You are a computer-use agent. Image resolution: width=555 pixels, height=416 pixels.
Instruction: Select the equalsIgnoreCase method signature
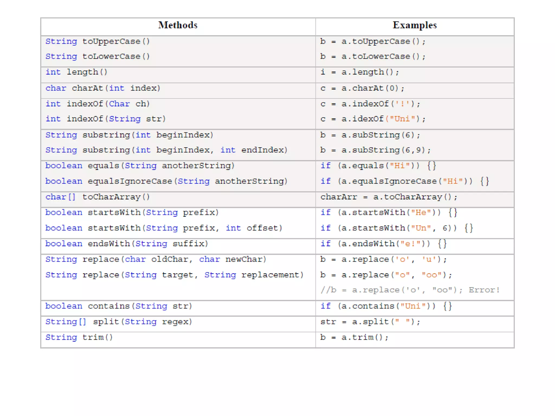point(166,181)
